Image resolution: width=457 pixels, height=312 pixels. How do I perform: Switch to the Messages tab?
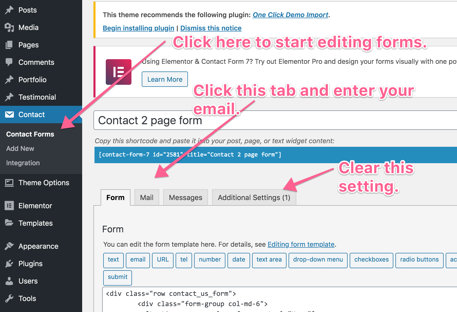click(x=185, y=197)
